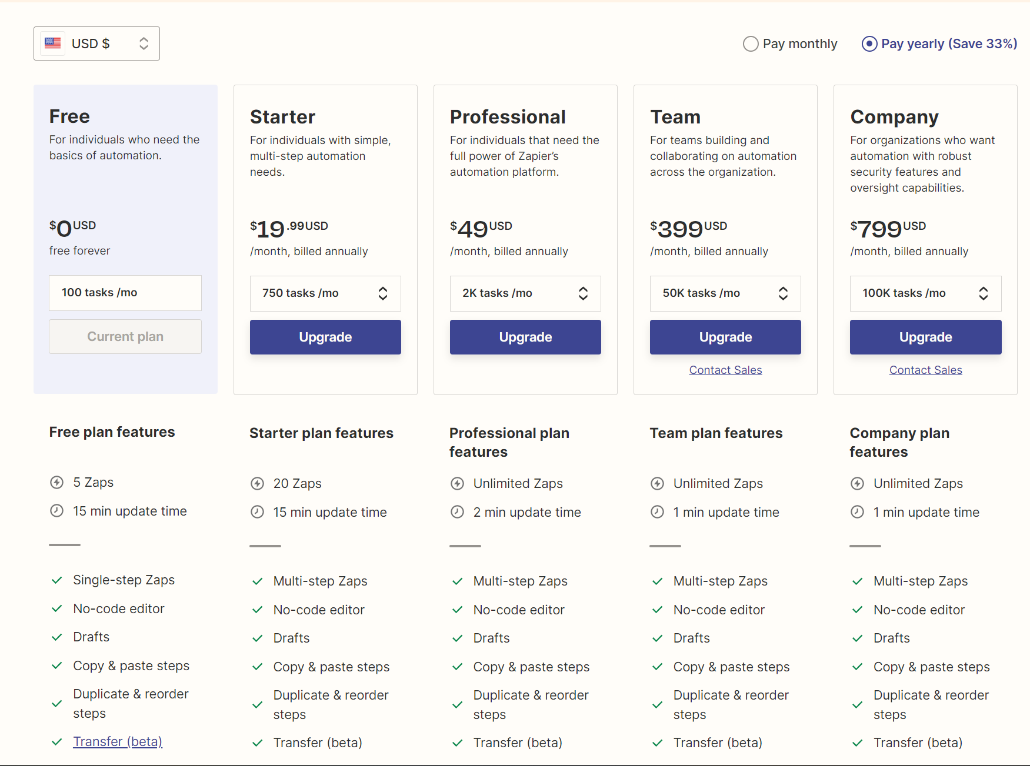Click clock icon by Starter 15 min update time
The image size is (1030, 766).
[x=257, y=512]
